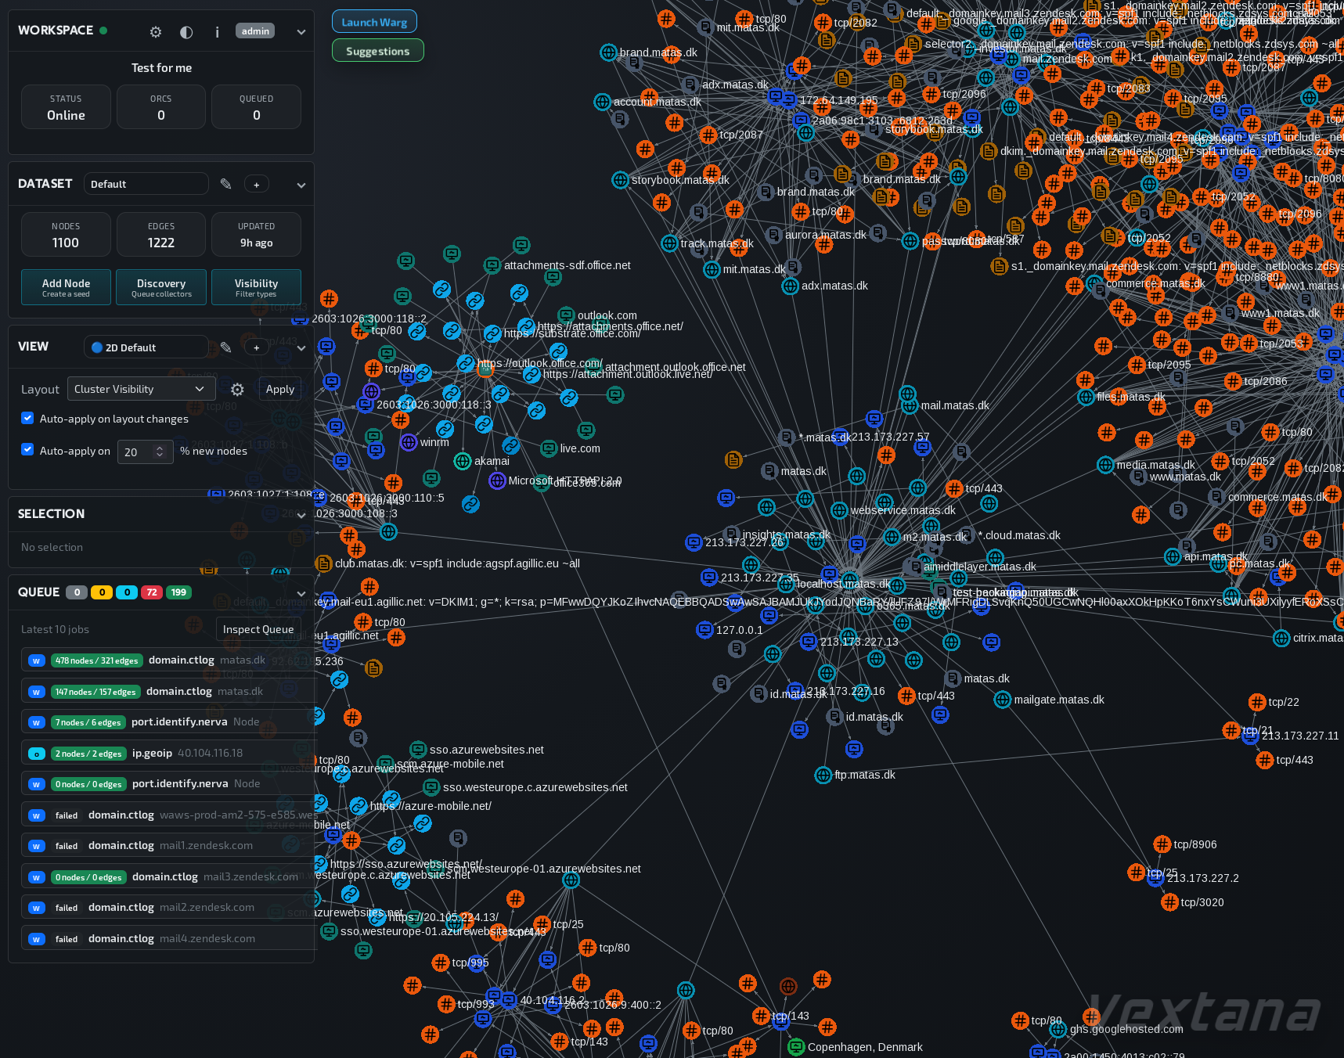Click the Suggestions tab
Image resolution: width=1344 pixels, height=1058 pixels.
click(377, 51)
